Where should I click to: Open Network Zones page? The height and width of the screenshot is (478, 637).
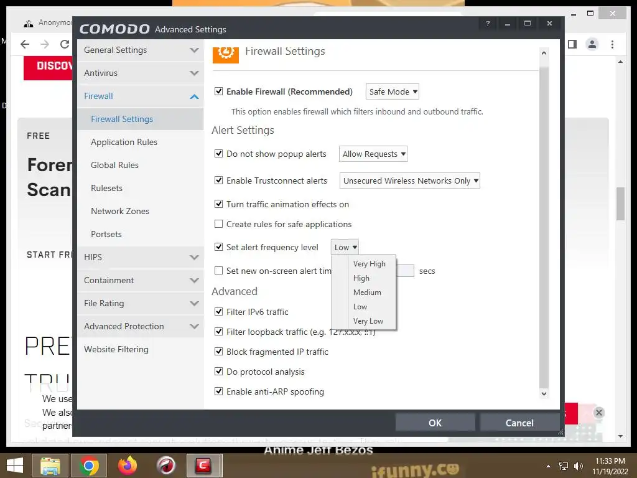tap(140, 212)
